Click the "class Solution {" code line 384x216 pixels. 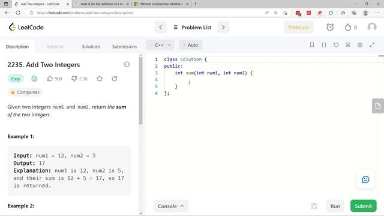click(x=185, y=59)
